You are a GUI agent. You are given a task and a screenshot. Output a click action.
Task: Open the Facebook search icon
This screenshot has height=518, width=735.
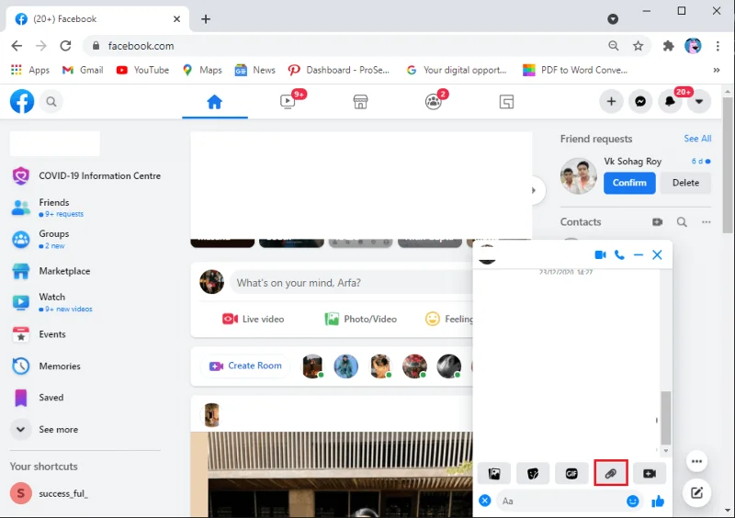tap(51, 101)
